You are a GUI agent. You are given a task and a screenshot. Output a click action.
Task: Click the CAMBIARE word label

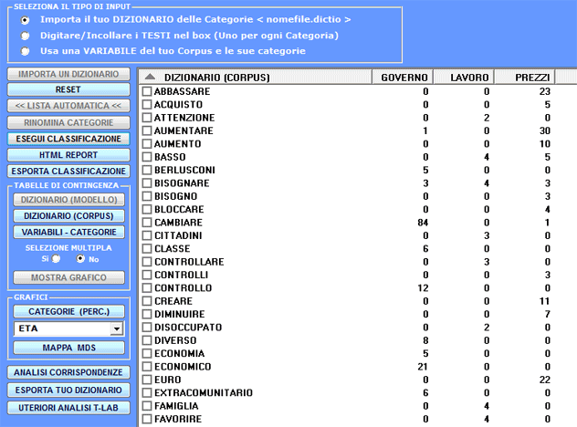[x=178, y=223]
